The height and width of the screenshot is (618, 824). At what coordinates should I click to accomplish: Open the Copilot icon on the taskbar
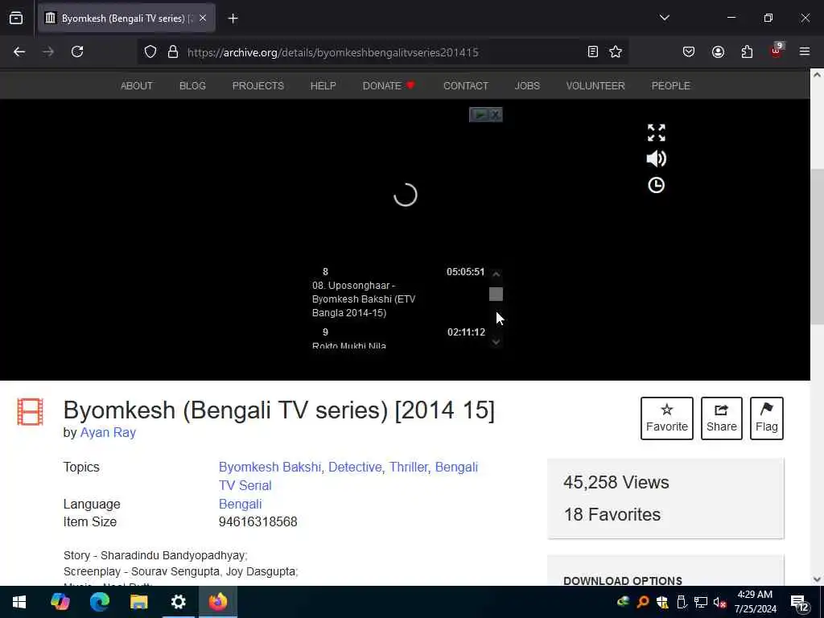tap(60, 602)
